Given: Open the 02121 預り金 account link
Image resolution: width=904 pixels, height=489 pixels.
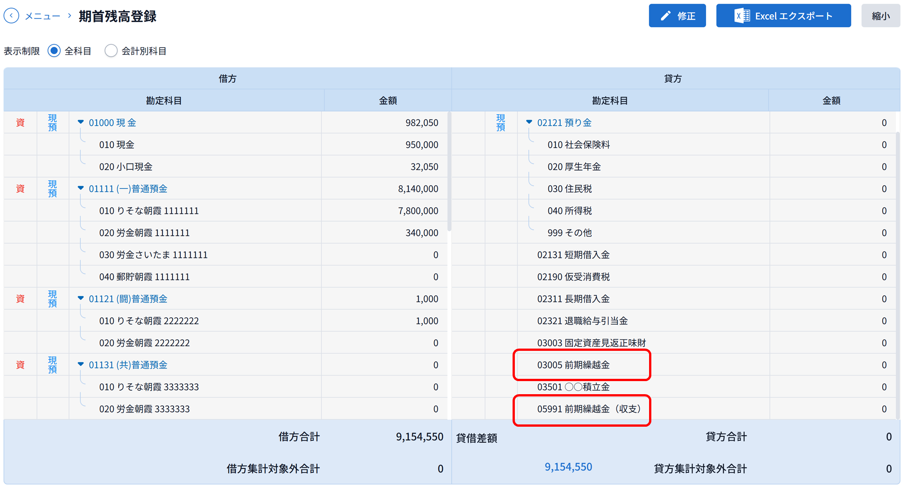Looking at the screenshot, I should 564,123.
